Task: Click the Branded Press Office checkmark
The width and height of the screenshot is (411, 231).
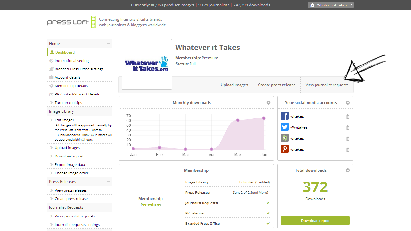Action: pos(268,224)
